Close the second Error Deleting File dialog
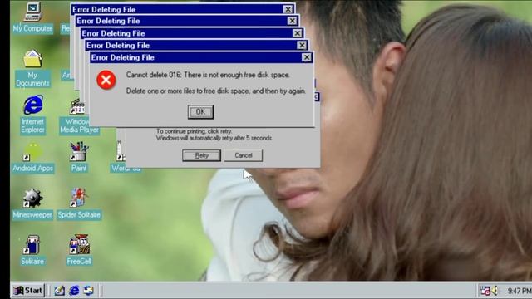Viewport: 532px width, 299px height. pos(302,45)
